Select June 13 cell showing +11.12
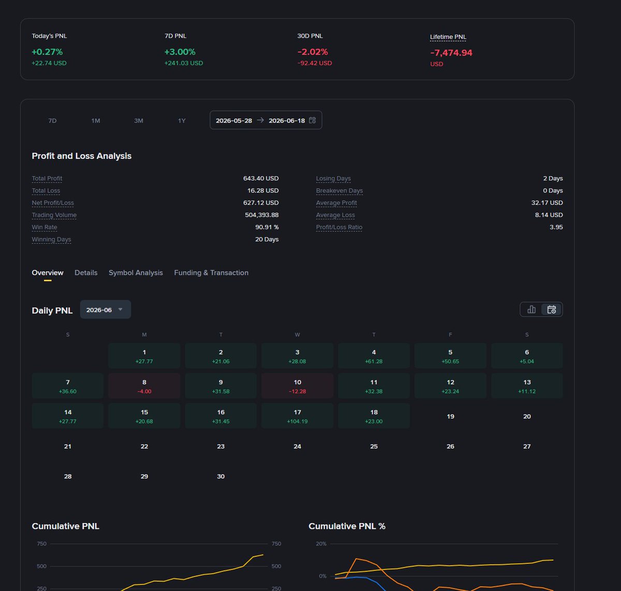The height and width of the screenshot is (591, 621). pyautogui.click(x=527, y=386)
